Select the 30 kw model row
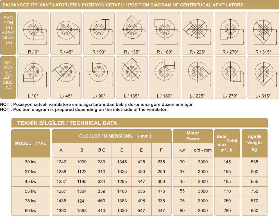 pos(31,162)
